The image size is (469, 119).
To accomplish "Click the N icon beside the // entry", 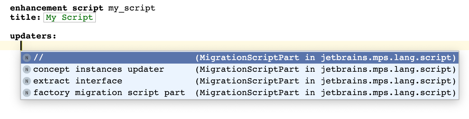I will click(x=27, y=58).
